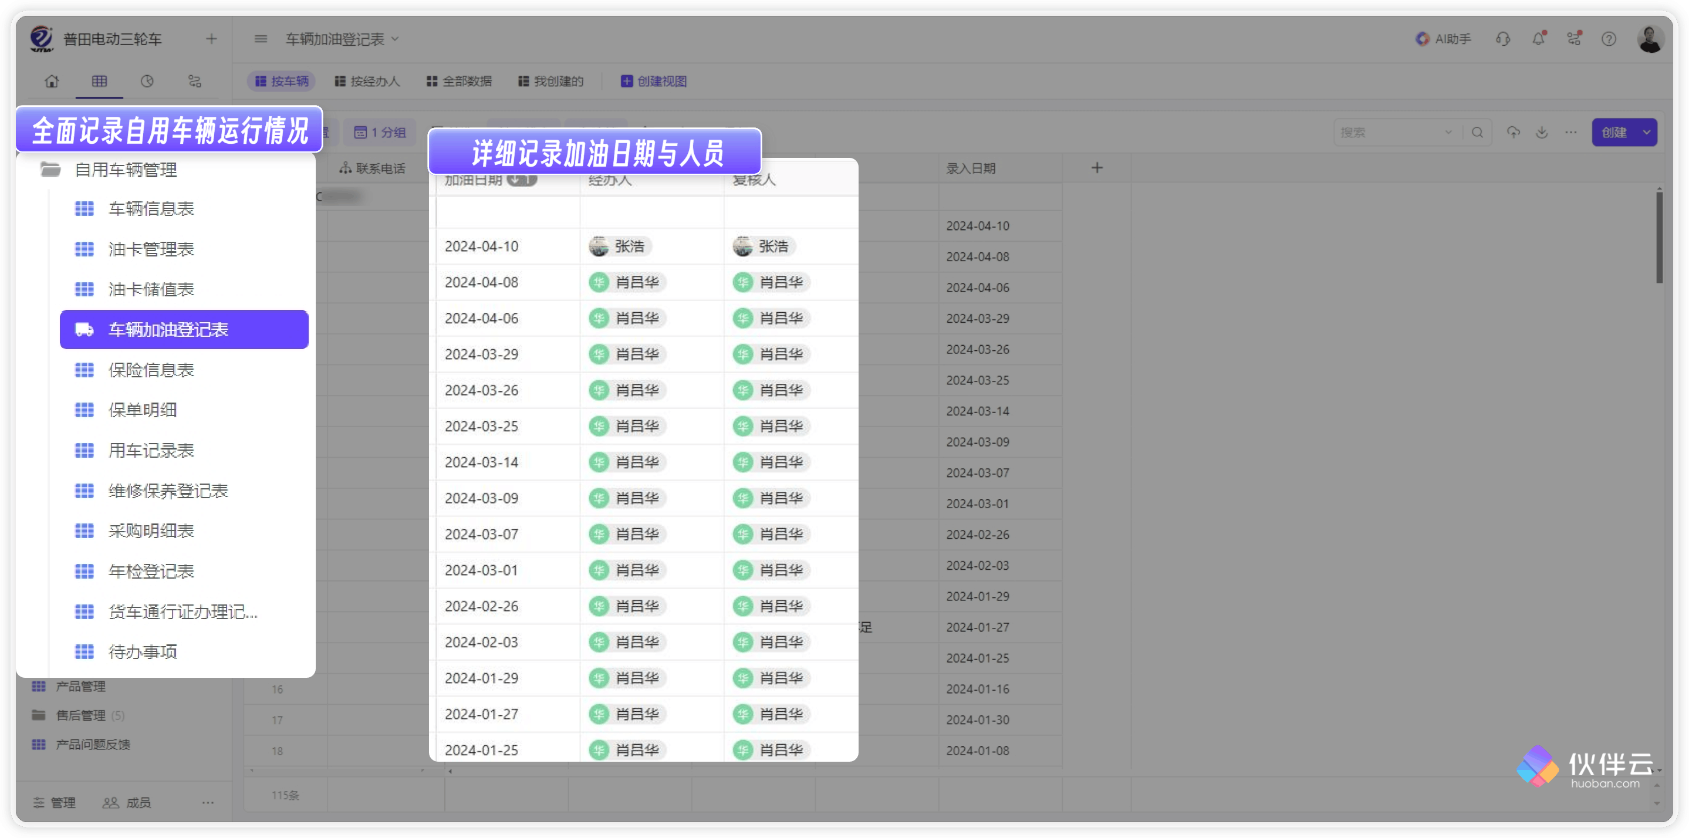Open the workflow settings icon in top bar
Screen dimensions: 1689x838
(x=1573, y=39)
